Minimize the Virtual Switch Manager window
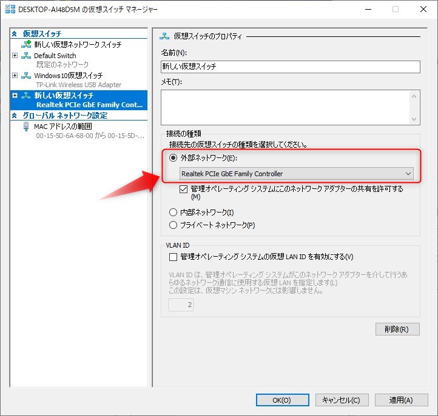 [x=368, y=9]
